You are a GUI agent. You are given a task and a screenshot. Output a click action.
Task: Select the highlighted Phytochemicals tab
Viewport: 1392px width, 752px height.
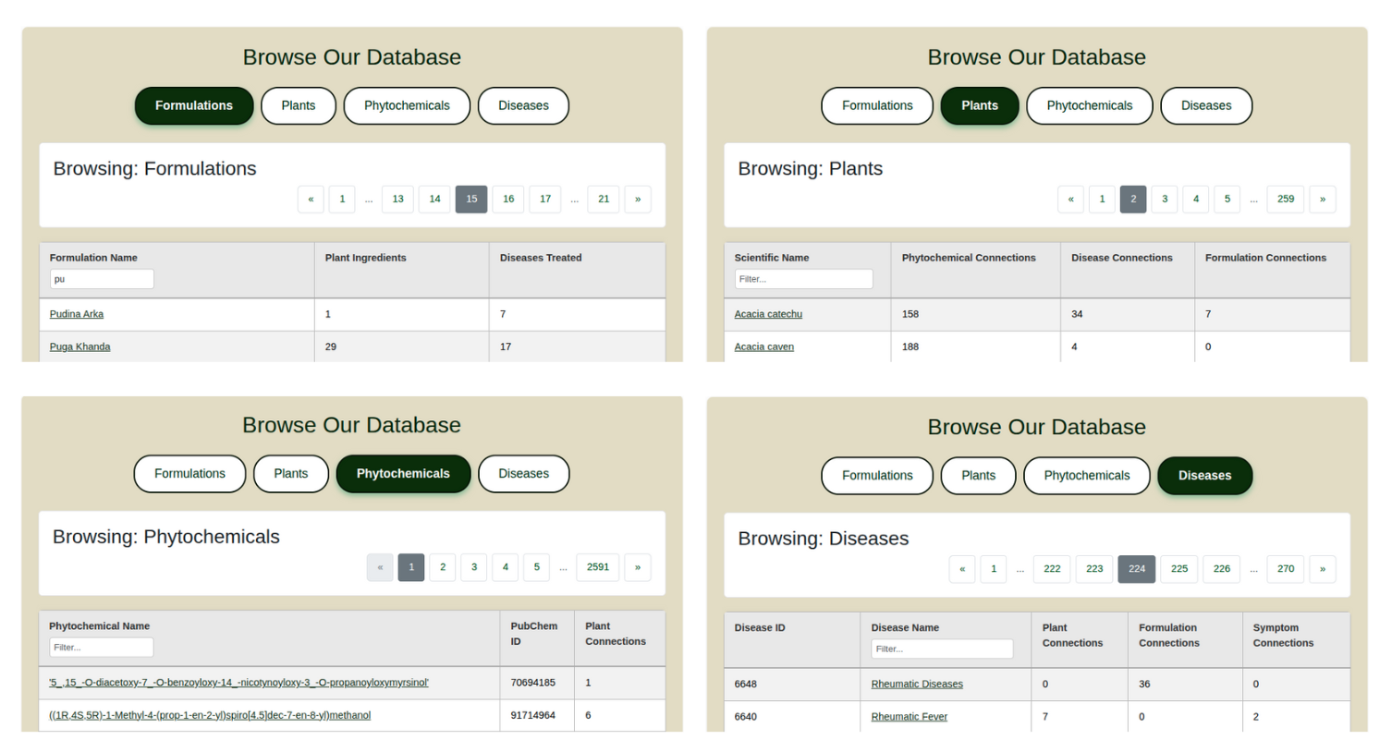[403, 474]
